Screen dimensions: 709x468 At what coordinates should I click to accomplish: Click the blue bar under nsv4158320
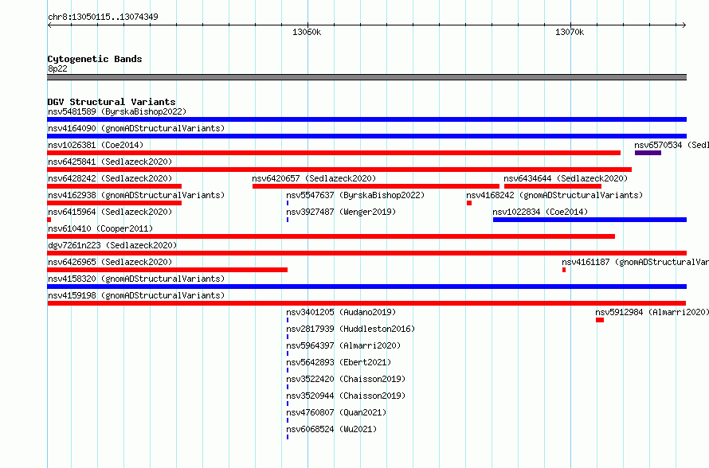click(366, 287)
